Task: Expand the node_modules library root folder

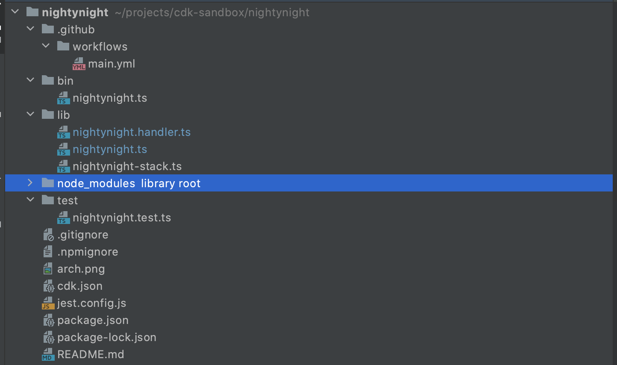Action: click(x=30, y=183)
